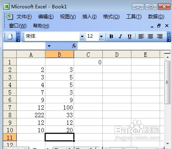Restore the workbook document window
This screenshot has width=172, height=149.
click(x=159, y=25)
